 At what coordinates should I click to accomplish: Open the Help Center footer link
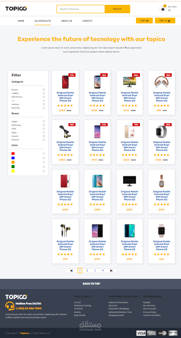pyautogui.click(x=80, y=315)
